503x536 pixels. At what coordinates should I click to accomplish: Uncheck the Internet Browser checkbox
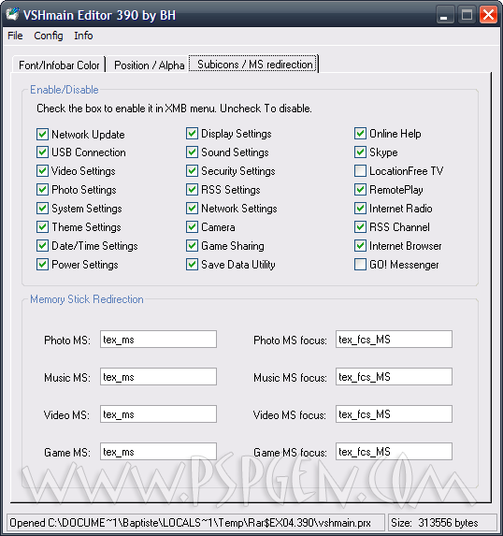(x=360, y=245)
